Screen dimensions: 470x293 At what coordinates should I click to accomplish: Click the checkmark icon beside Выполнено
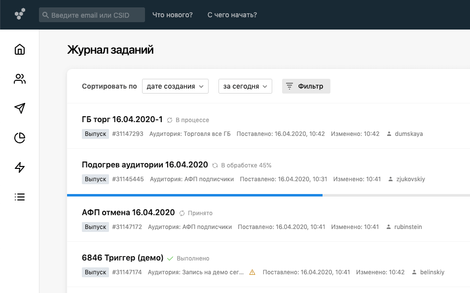[170, 258]
